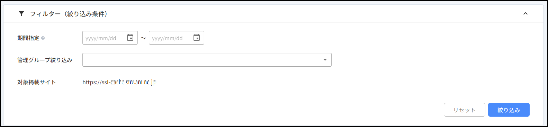Click the 対象掲載サイト label

point(36,82)
